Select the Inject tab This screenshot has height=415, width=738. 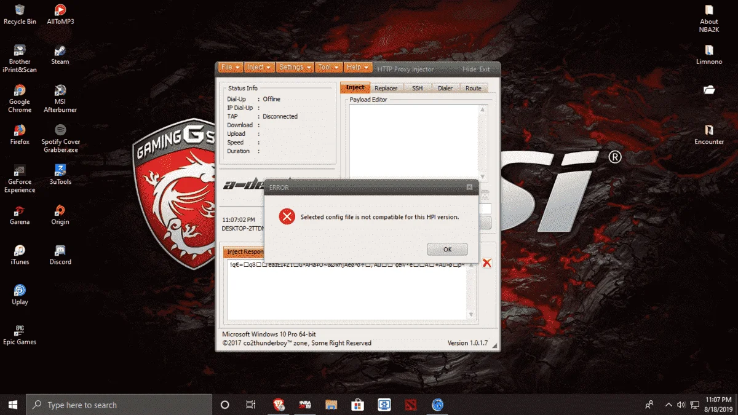pyautogui.click(x=355, y=88)
